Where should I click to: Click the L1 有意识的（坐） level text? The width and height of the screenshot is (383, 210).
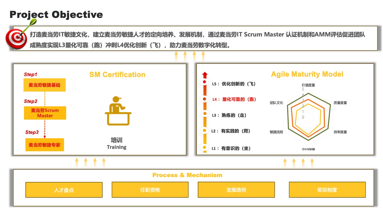(231, 148)
